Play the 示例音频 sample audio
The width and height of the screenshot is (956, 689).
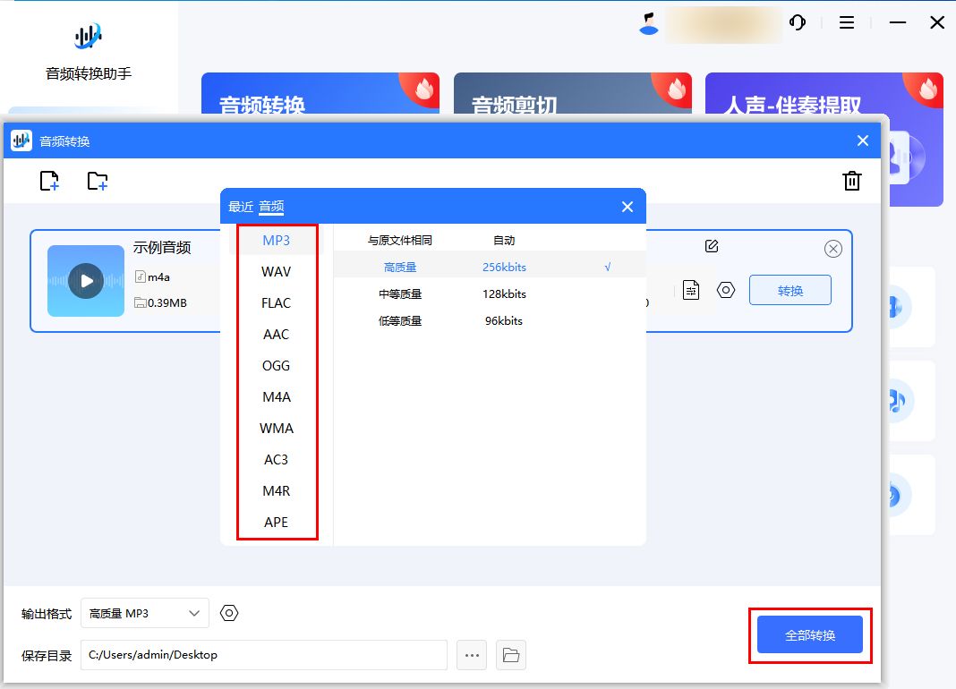click(x=85, y=281)
